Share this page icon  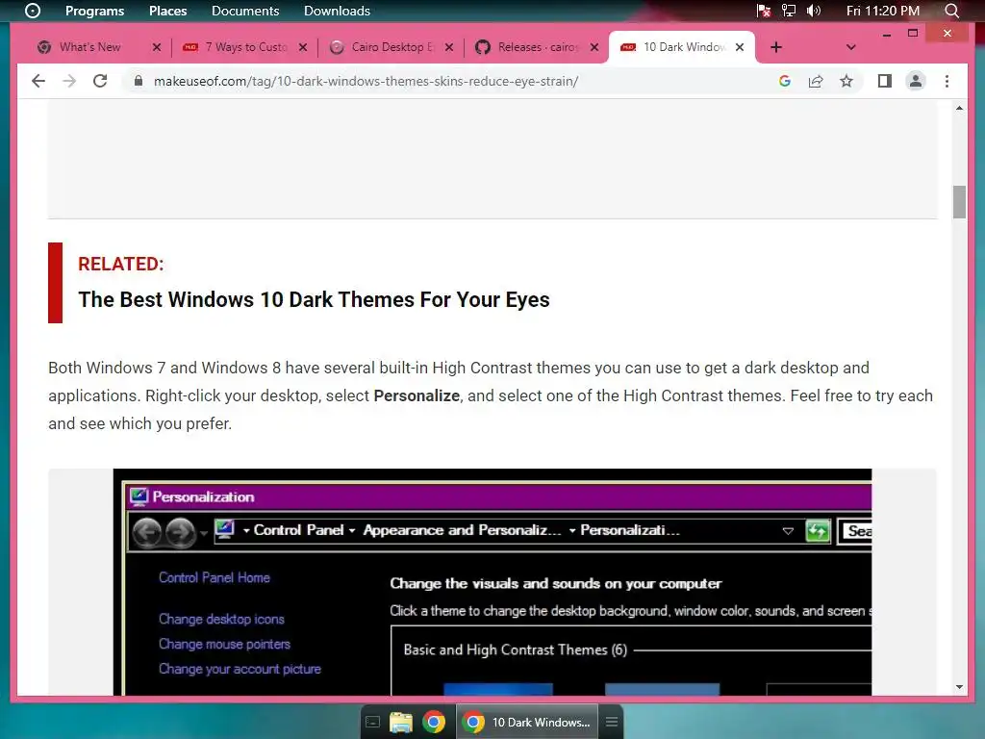[816, 81]
